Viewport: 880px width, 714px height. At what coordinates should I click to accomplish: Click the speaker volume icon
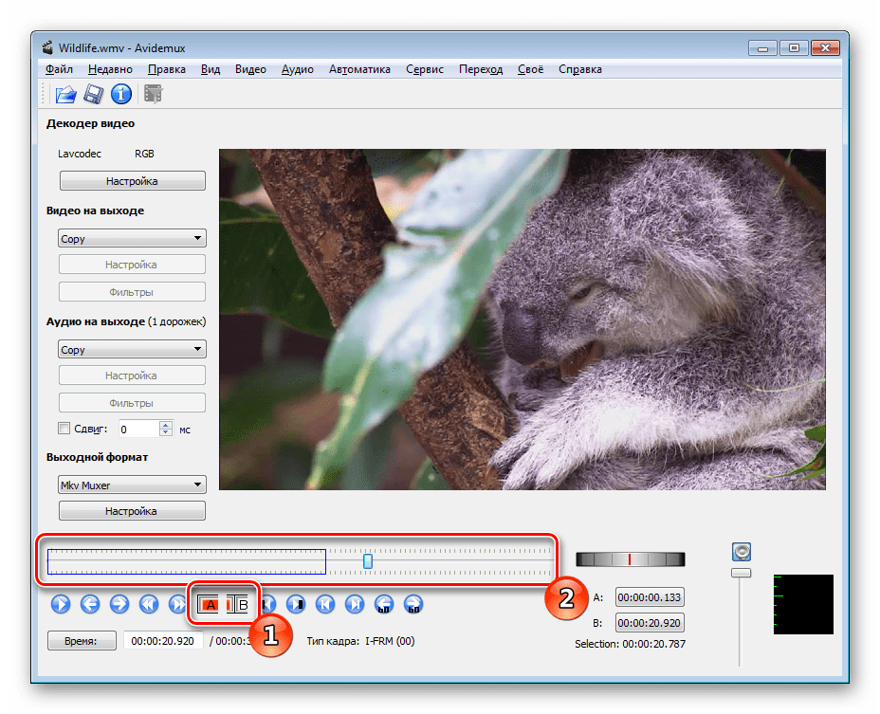pos(742,552)
